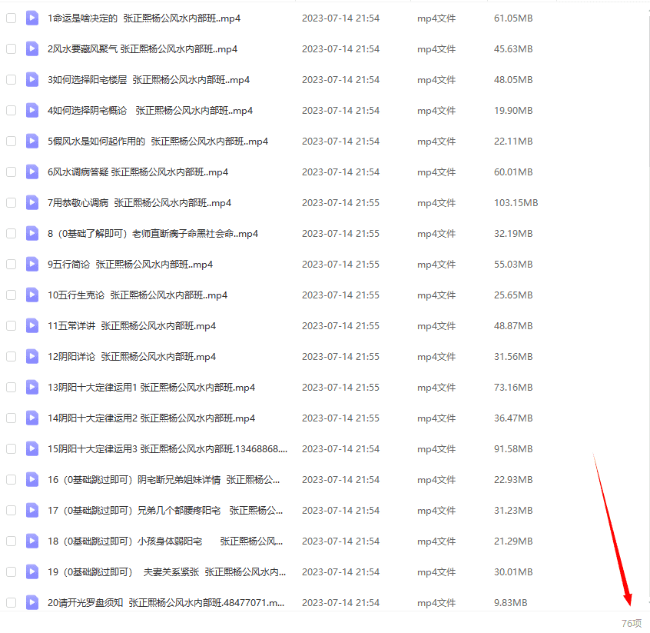Screen dimensions: 650x633
Task: Tick checkbox next to 7用恭敬心调病
Action: [x=11, y=202]
